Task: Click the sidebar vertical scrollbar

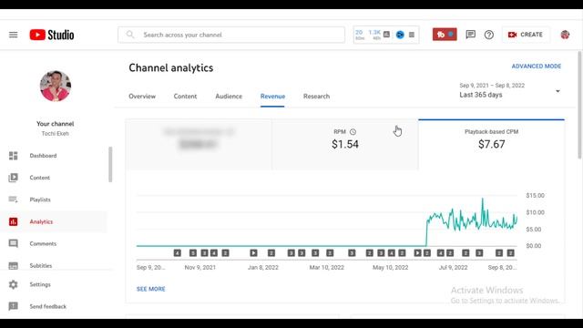Action: point(110,164)
